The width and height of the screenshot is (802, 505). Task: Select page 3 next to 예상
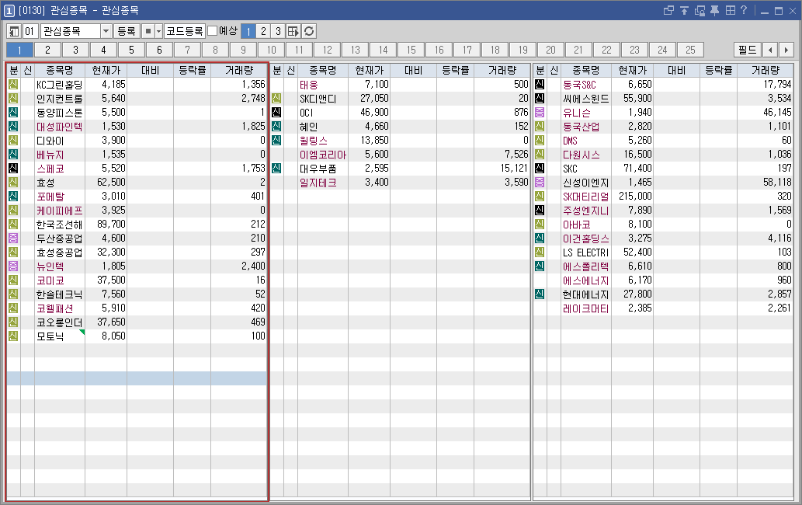pyautogui.click(x=278, y=31)
